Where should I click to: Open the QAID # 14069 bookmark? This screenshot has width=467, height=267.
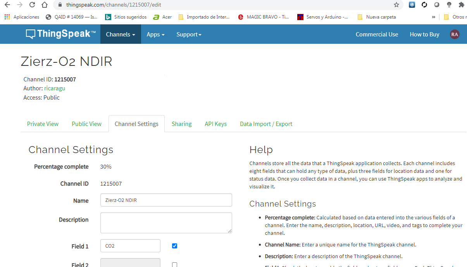(x=72, y=17)
